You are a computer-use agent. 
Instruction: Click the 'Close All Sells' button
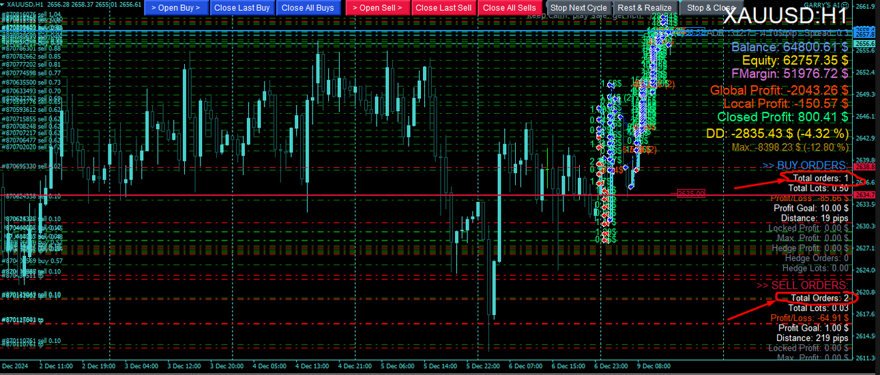point(509,7)
